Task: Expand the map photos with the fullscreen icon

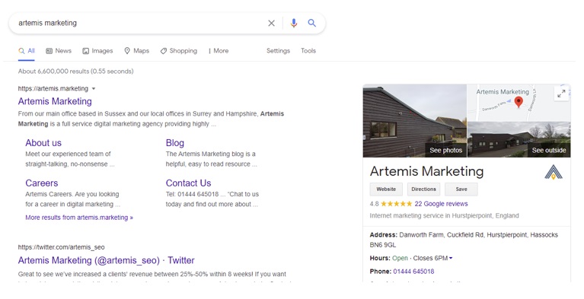Action: click(x=561, y=94)
